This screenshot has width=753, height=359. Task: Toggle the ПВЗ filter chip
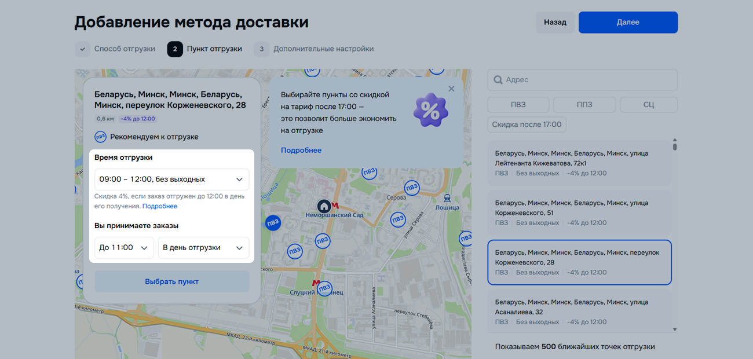(518, 105)
